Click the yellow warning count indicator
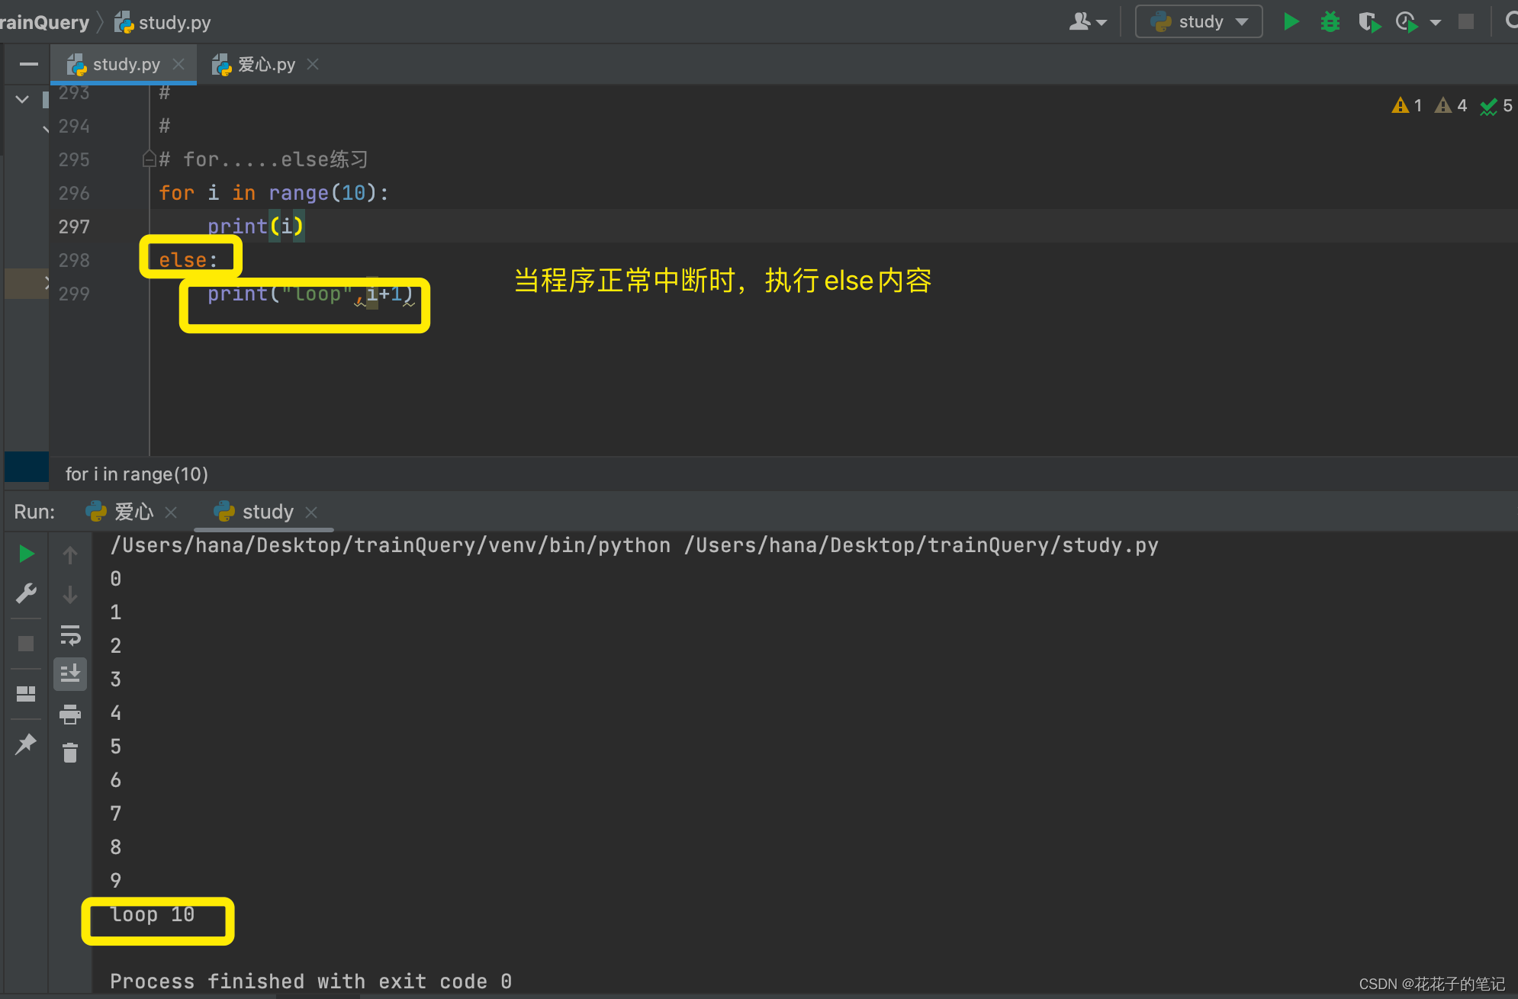The height and width of the screenshot is (999, 1518). [x=1407, y=105]
